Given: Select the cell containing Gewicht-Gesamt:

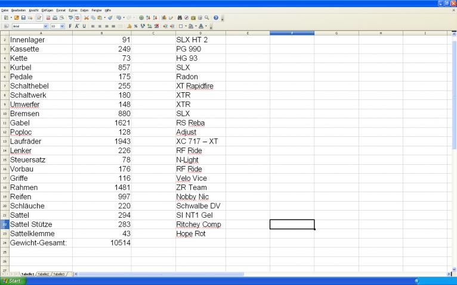Looking at the screenshot, I should tap(38, 243).
